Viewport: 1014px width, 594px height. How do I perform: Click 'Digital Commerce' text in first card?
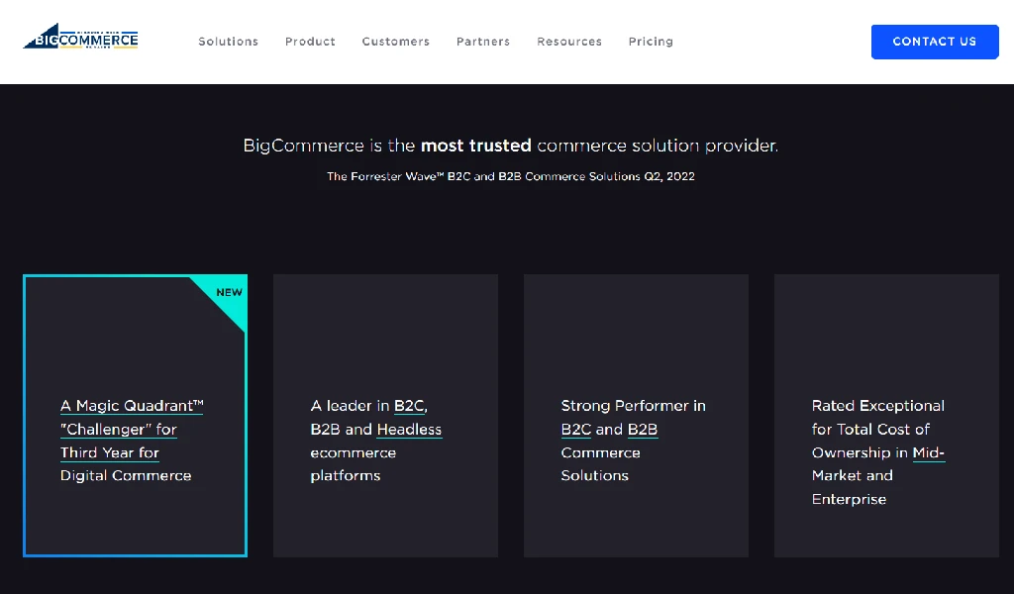126,476
